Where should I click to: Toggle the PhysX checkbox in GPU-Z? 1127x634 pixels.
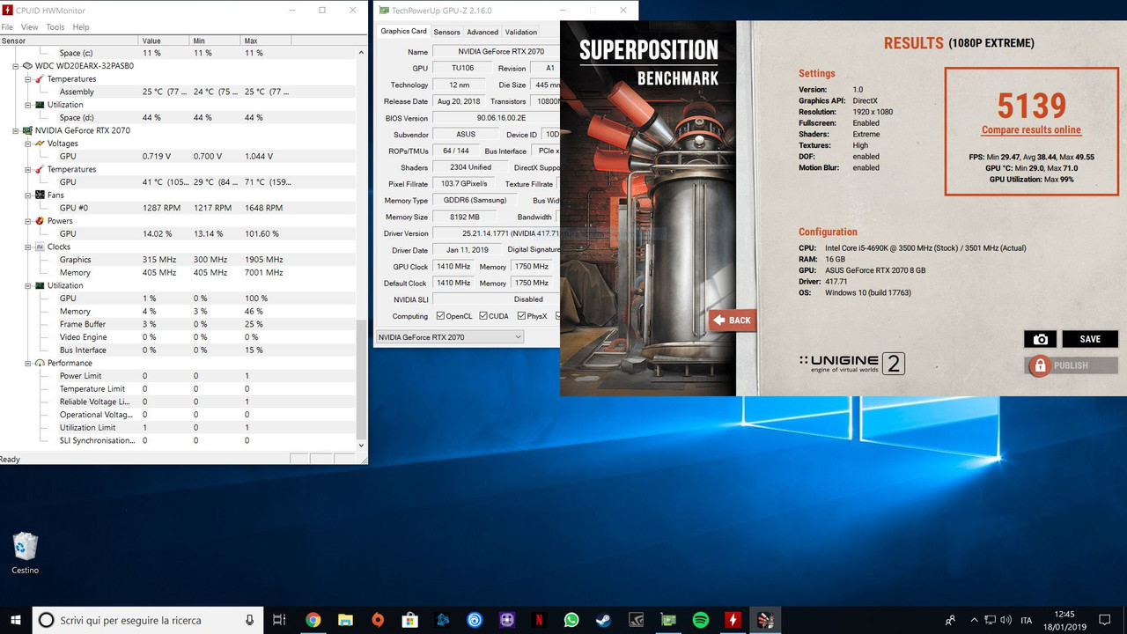coord(522,316)
